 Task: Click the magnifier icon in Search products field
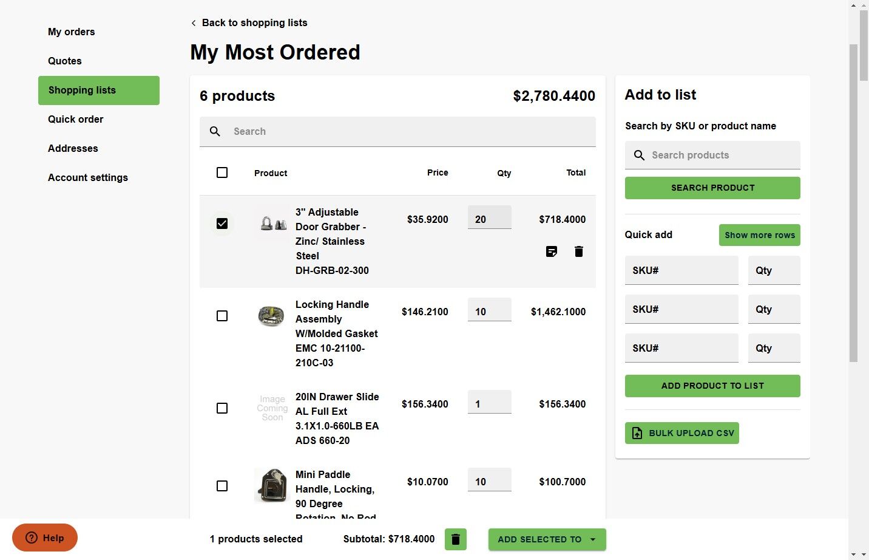coord(639,155)
